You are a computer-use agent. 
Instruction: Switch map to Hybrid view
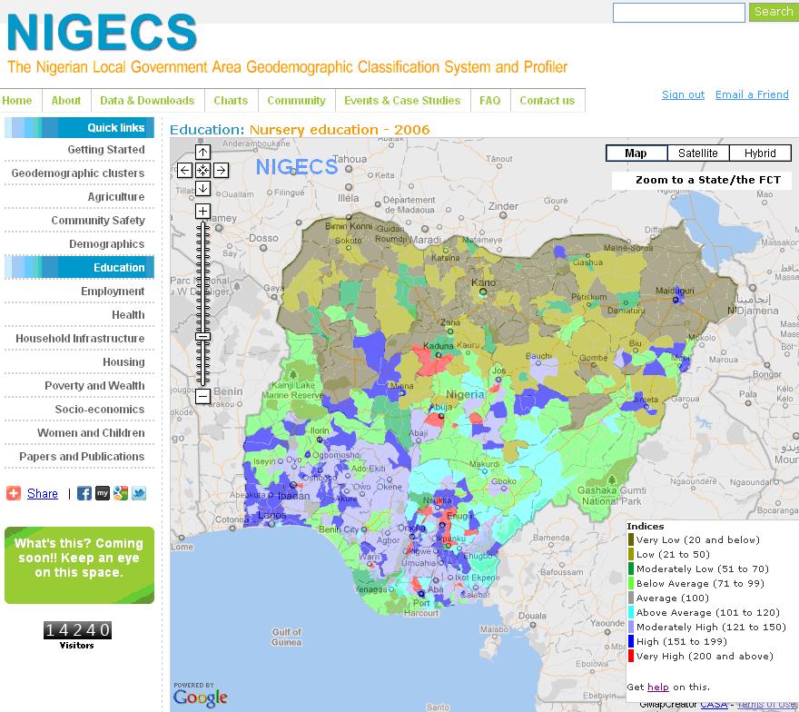click(x=760, y=153)
